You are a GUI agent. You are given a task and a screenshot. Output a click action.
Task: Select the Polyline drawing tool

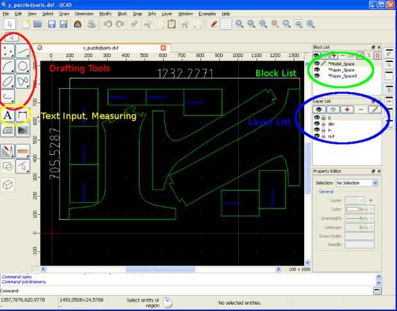8,97
